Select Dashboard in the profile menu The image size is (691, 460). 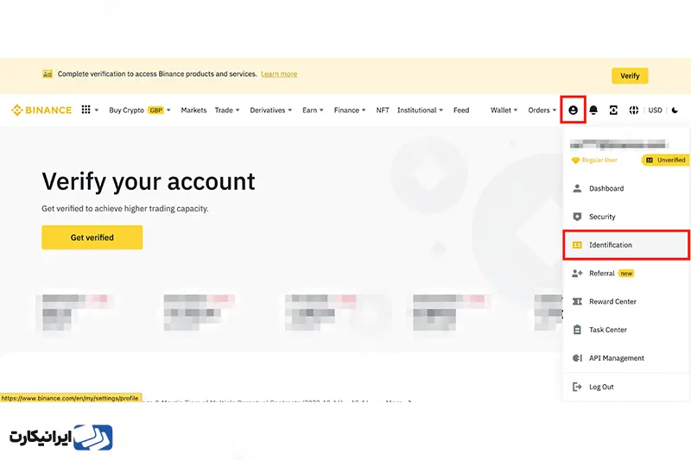click(x=625, y=188)
